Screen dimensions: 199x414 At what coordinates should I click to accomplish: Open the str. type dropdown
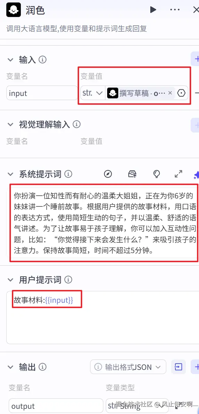click(93, 93)
